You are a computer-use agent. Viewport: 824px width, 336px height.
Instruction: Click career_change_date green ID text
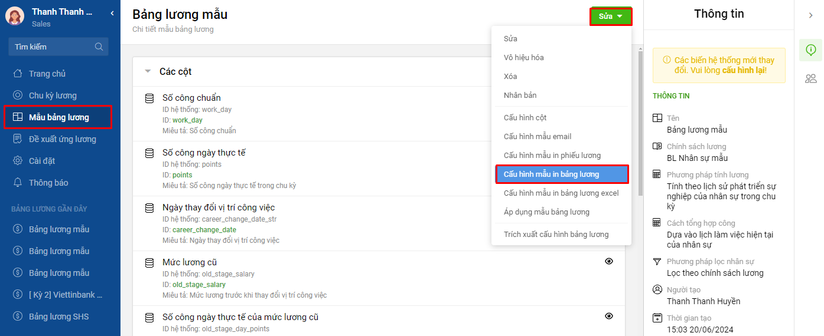coord(204,230)
